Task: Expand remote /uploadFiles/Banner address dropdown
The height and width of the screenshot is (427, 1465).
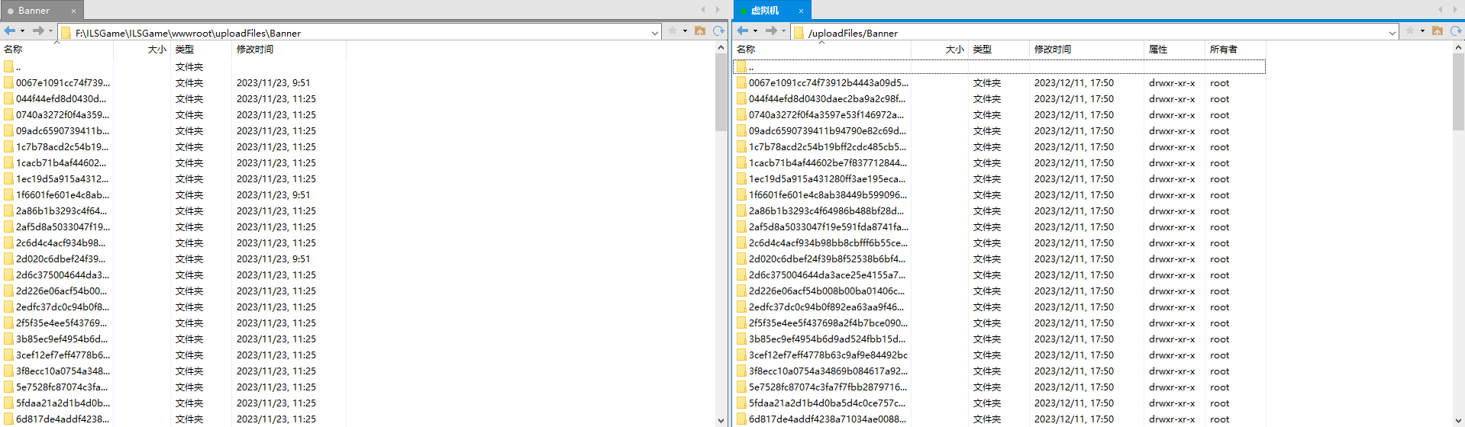Action: click(1392, 33)
